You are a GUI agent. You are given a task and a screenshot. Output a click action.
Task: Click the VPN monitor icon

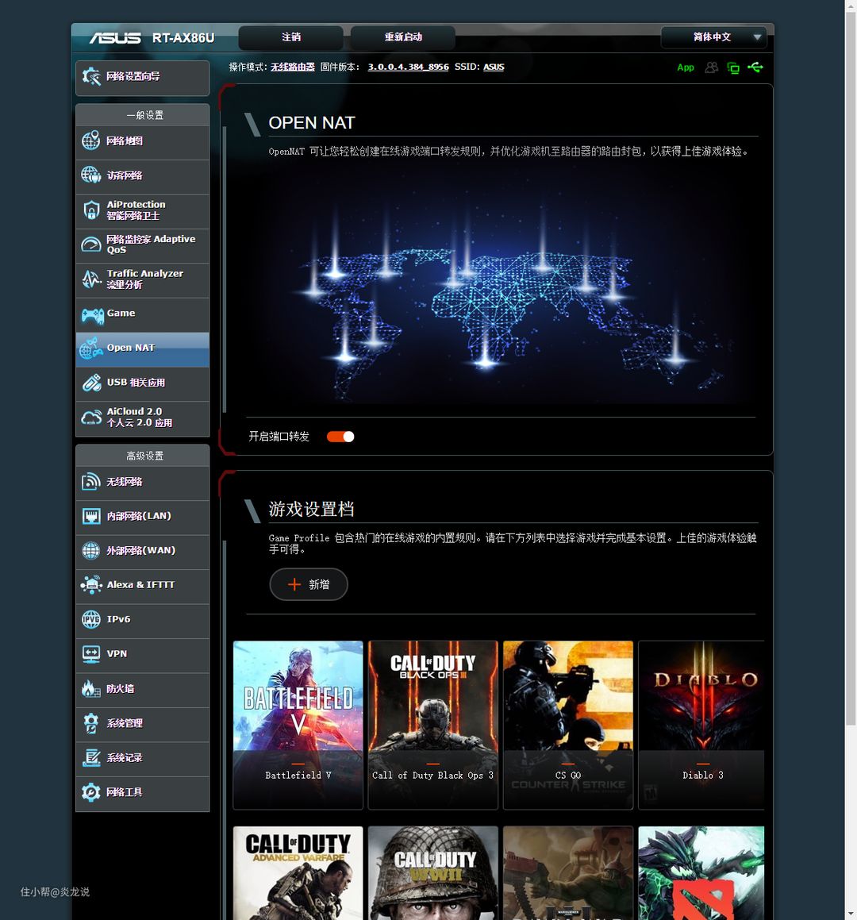click(91, 654)
